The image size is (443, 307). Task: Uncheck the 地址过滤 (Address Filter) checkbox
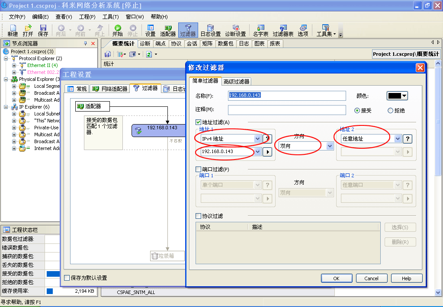click(199, 122)
